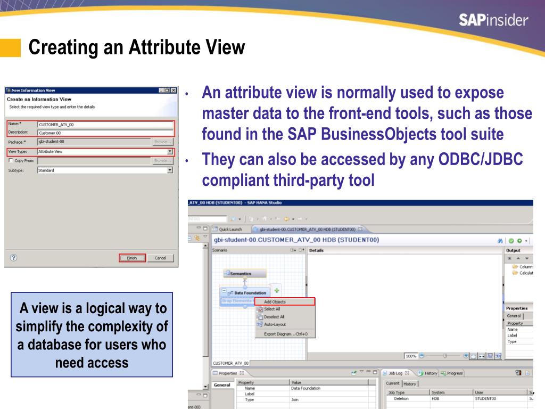Close the CUSTOMER_ATV_00 editor tab
The image size is (545, 409).
(x=360, y=229)
